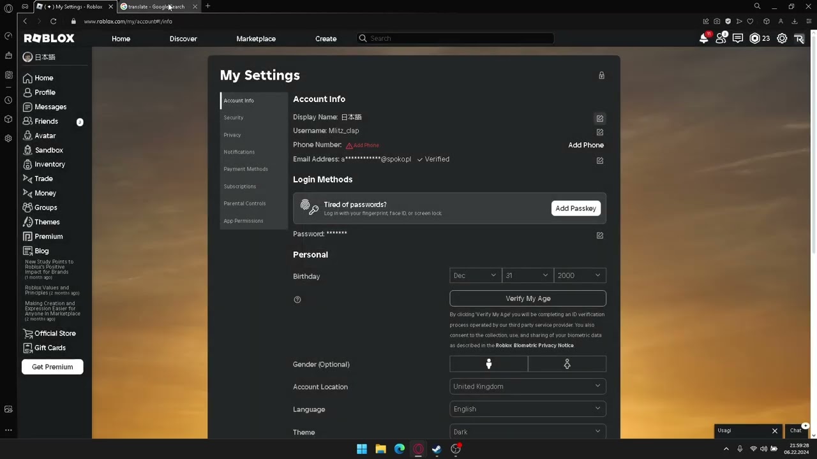Click the Verify My Age button

pyautogui.click(x=528, y=298)
